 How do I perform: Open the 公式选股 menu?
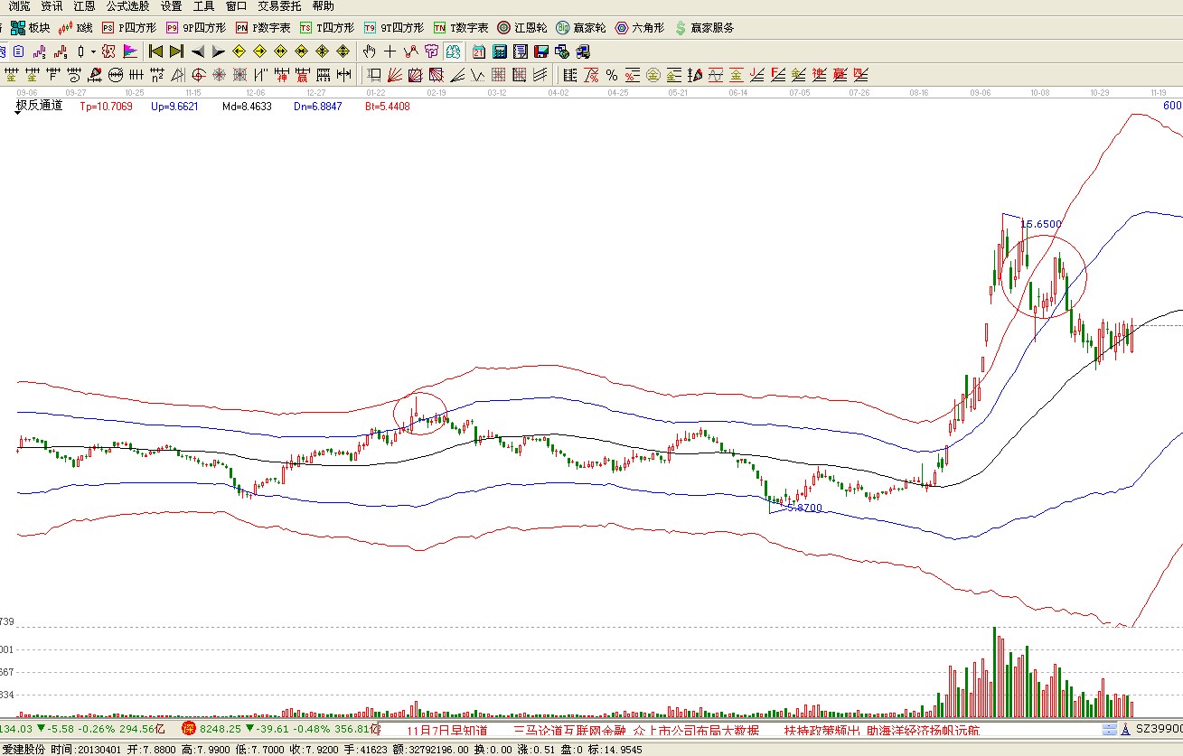127,6
